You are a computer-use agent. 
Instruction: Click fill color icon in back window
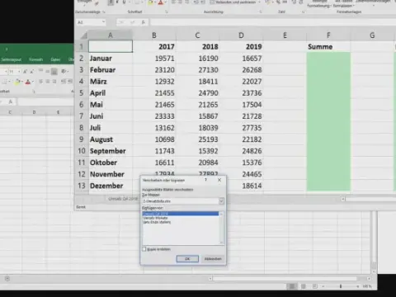[17, 82]
